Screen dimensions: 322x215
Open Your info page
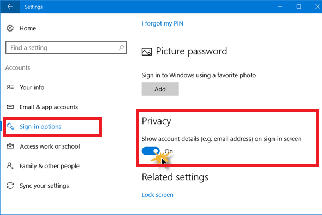click(x=32, y=87)
